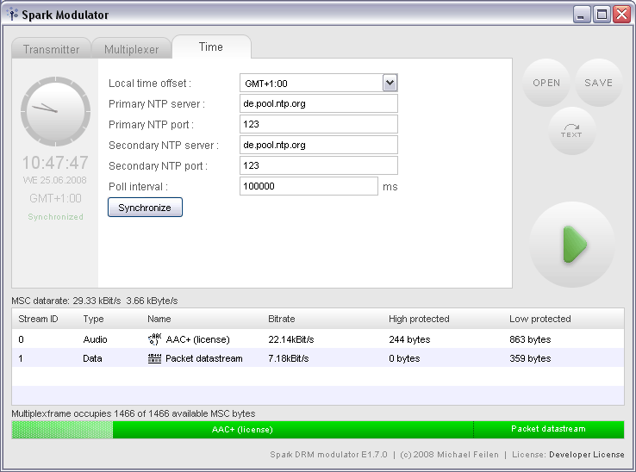Viewport: 636px width, 472px height.
Task: Click the round OPEN button
Action: point(546,83)
